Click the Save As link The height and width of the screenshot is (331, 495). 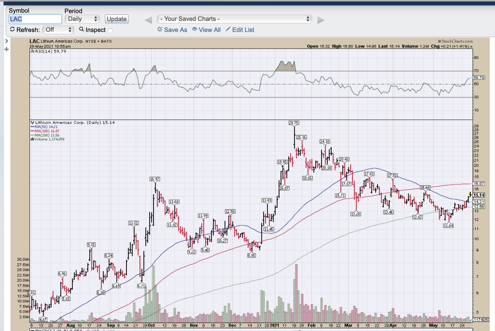(x=176, y=30)
